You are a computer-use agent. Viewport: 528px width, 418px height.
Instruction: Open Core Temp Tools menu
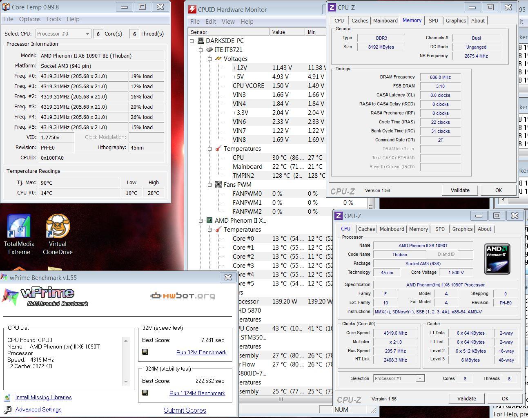tap(53, 19)
